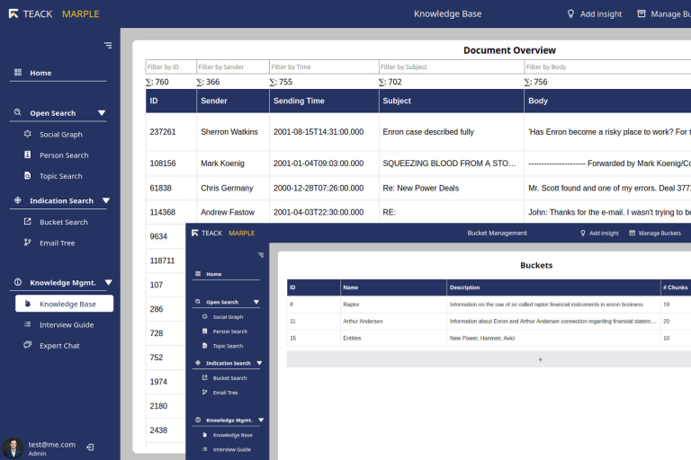Click the Filter by ID field
691x460 pixels.
click(171, 66)
